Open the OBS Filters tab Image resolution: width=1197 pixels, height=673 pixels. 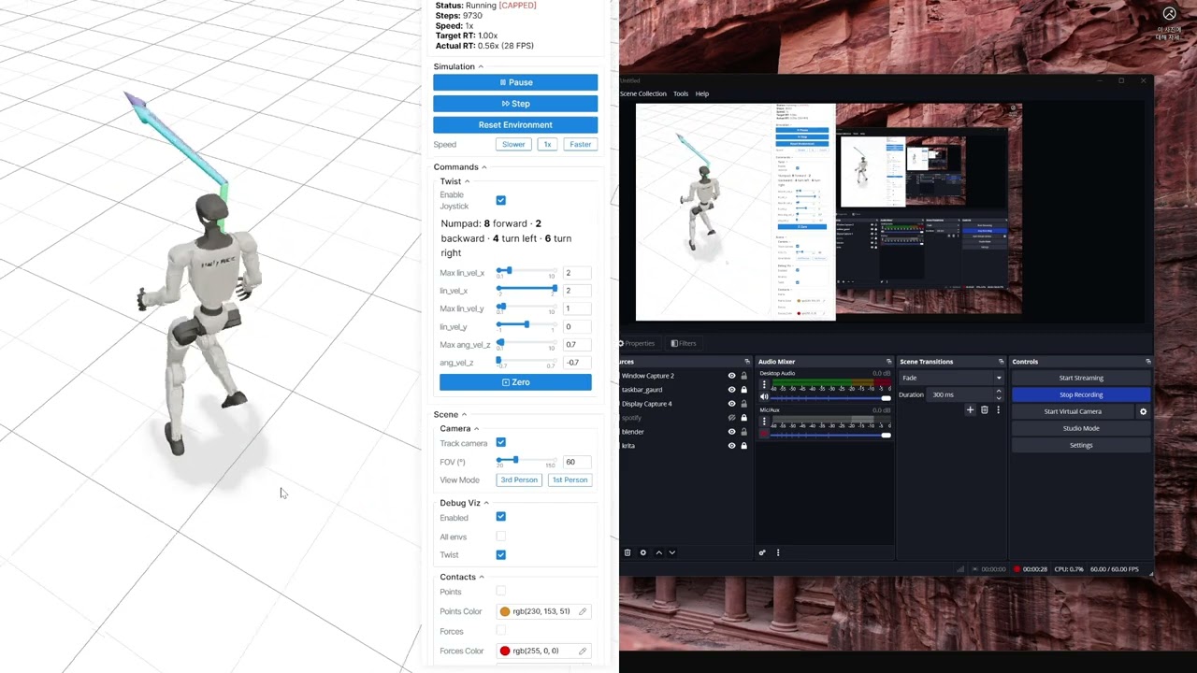click(684, 343)
